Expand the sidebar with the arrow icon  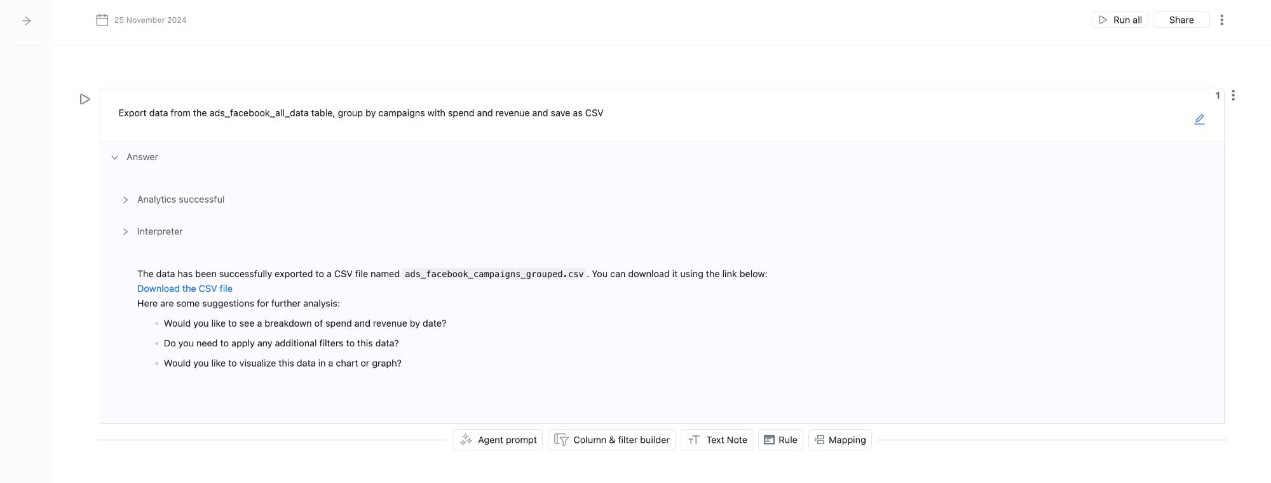coord(27,21)
